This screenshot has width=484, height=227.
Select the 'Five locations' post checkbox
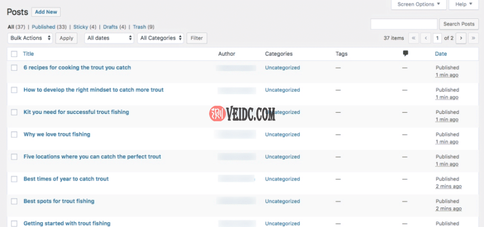point(14,157)
